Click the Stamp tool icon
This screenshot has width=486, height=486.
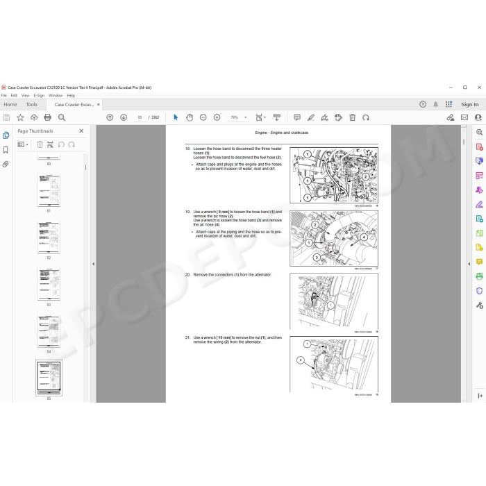(339, 117)
